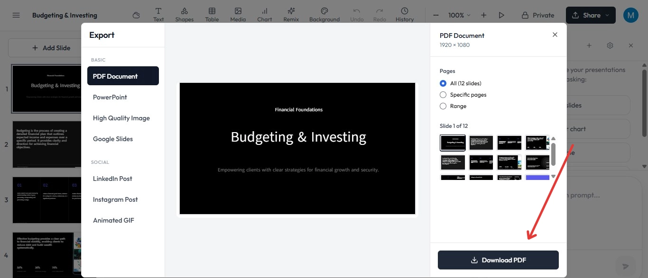Click the export thumbnail grid scrollbar
The width and height of the screenshot is (648, 278).
[553, 154]
